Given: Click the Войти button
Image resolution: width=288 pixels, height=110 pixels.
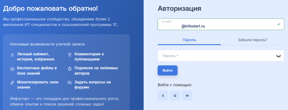Looking at the screenshot, I should click(x=168, y=70).
